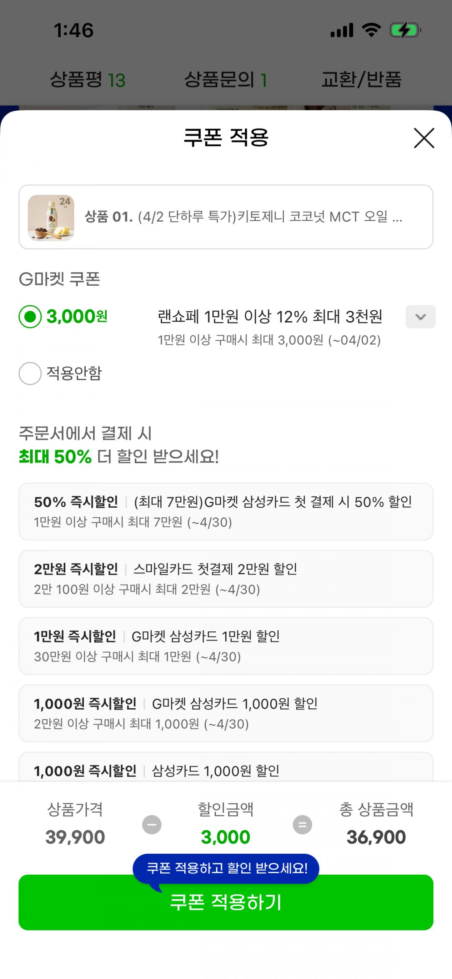Tap the 쿠폰 적용하고 할인 받으세요 tooltip bubble
452x979 pixels.
pyautogui.click(x=226, y=868)
